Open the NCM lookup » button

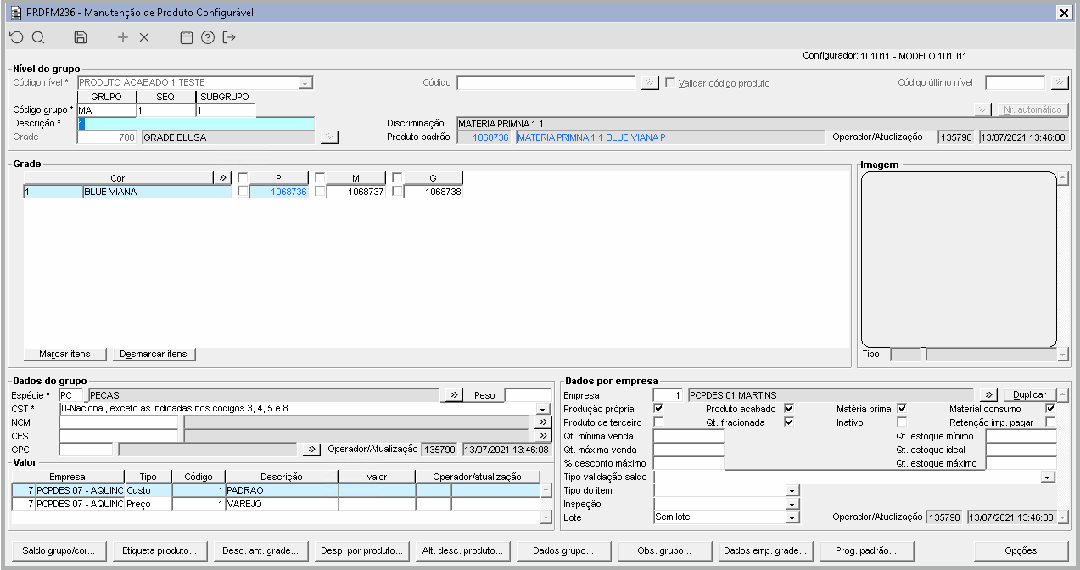coord(544,422)
